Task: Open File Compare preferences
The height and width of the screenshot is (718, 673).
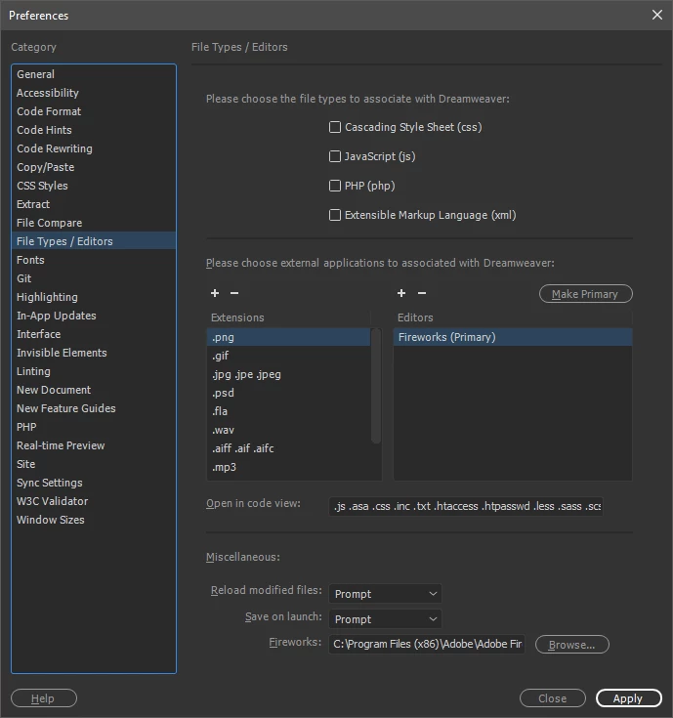Action: [94, 223]
